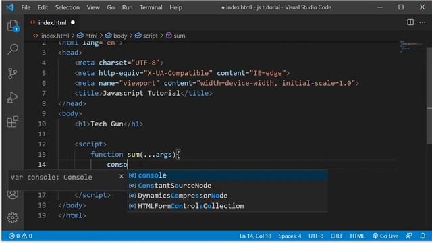Viewport: 432px width, 243px height.
Task: Click the closing </html> tag
Action: [72, 215]
